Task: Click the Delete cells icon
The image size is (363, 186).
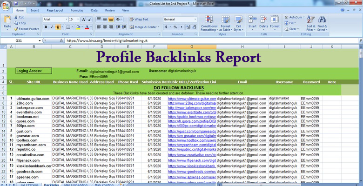Action: pyautogui.click(x=263, y=20)
